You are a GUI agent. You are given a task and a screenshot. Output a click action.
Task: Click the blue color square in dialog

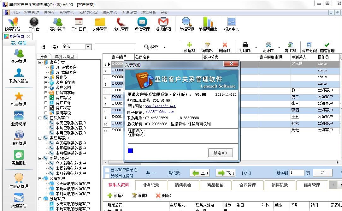(130, 151)
